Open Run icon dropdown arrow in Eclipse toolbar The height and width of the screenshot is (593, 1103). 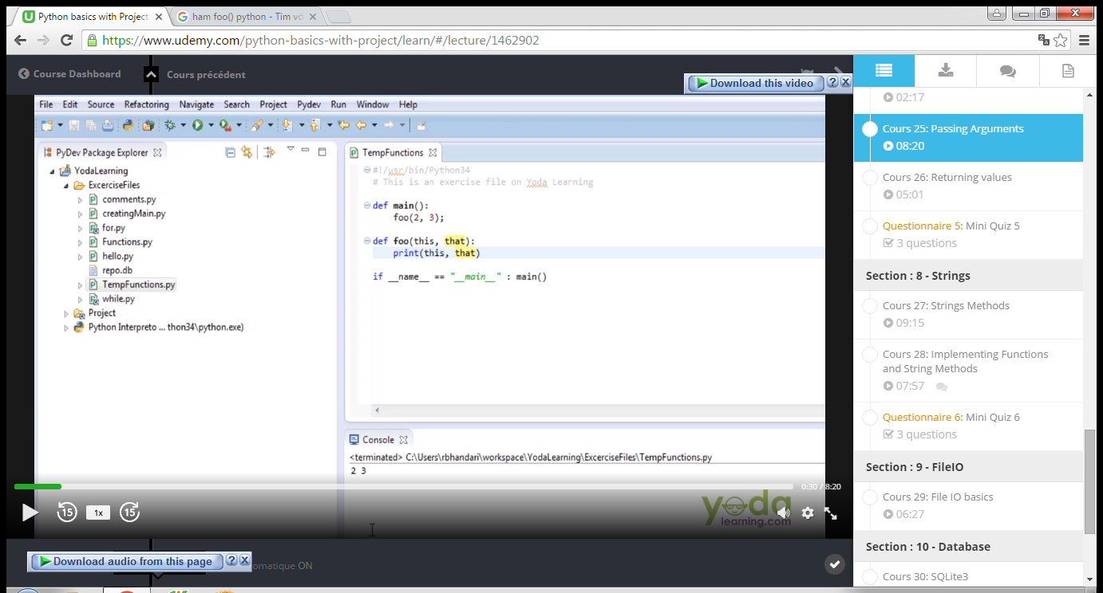tap(211, 125)
